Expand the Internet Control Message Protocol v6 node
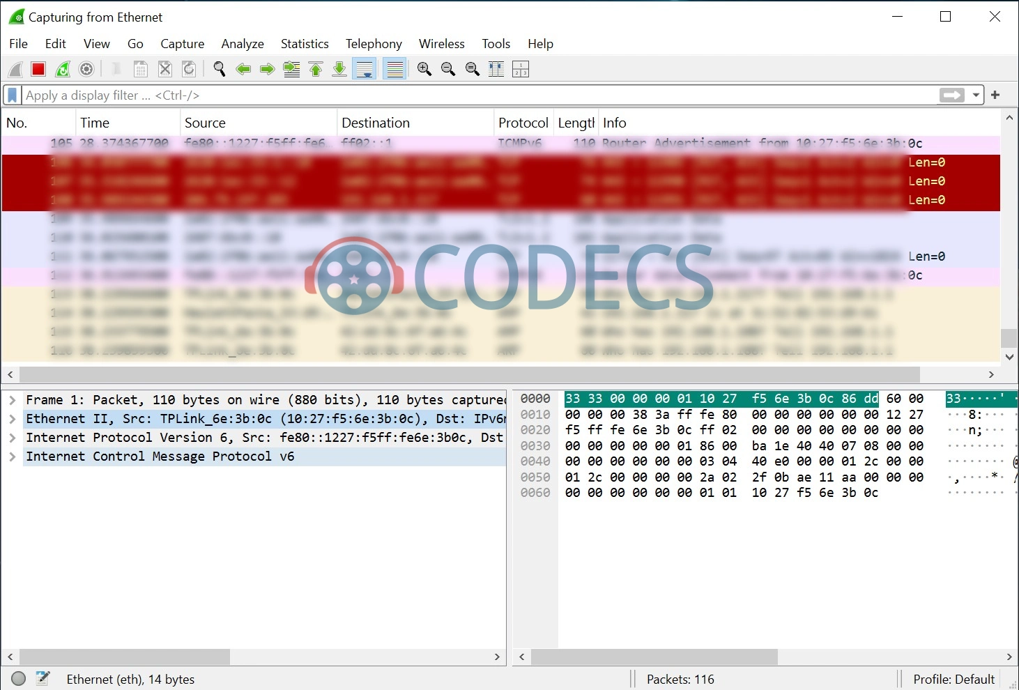The width and height of the screenshot is (1019, 690). pos(13,457)
